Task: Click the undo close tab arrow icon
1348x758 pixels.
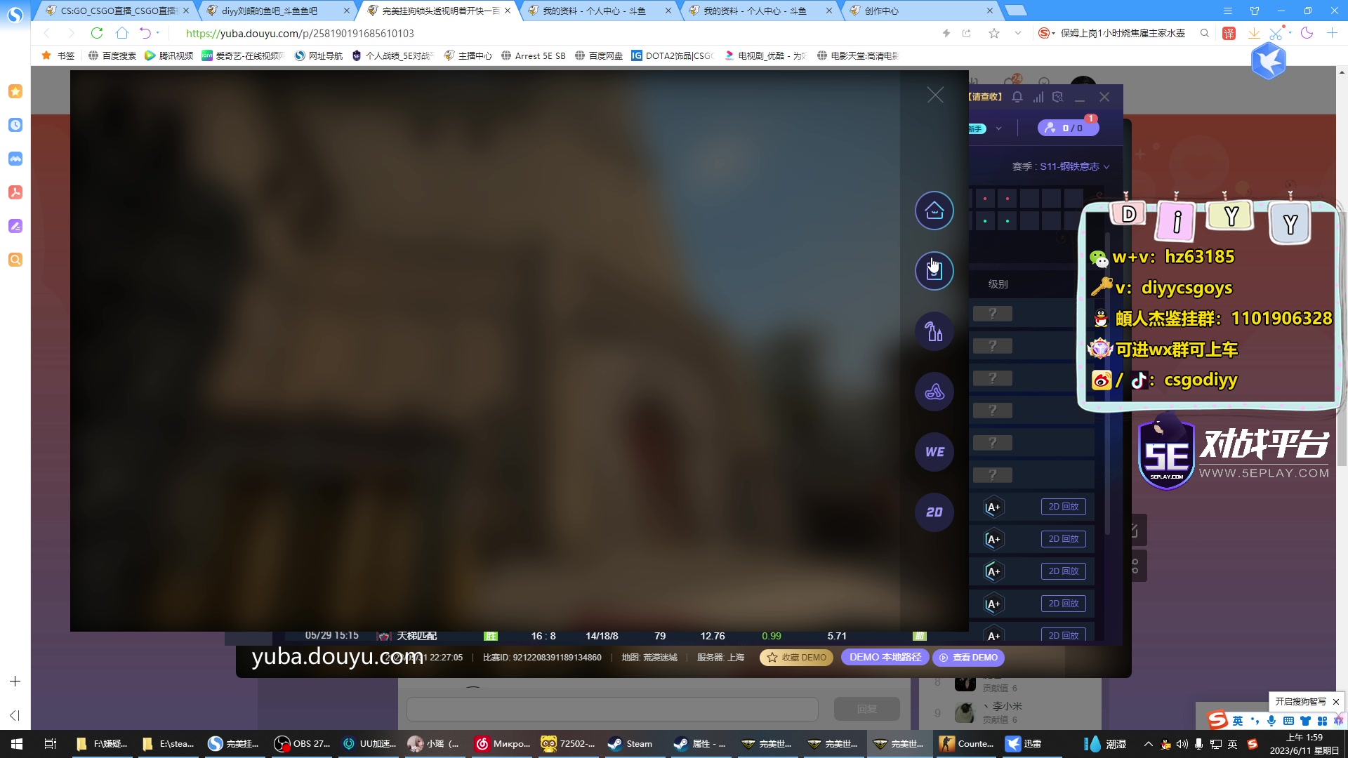Action: (x=145, y=33)
